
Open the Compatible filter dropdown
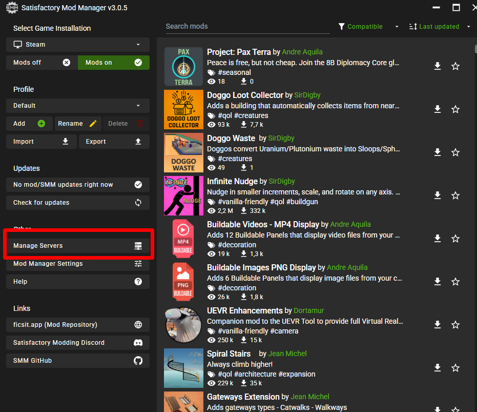tap(368, 27)
